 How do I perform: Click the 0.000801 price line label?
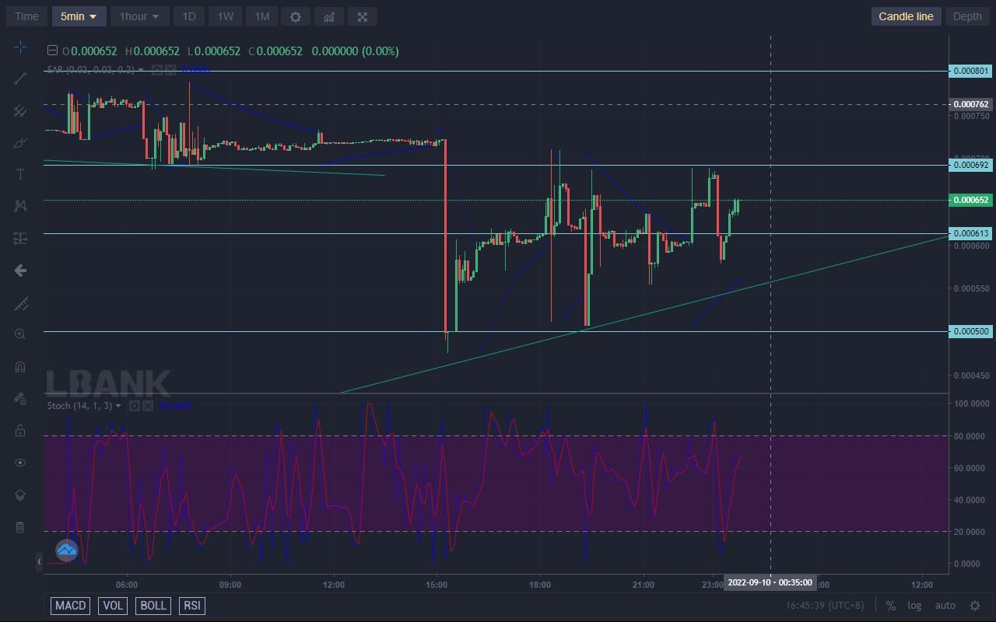[970, 71]
